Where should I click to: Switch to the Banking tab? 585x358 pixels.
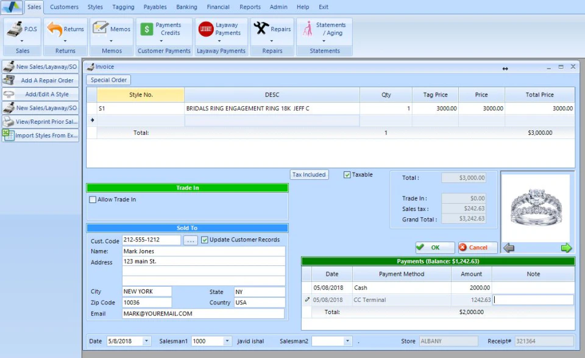tap(186, 7)
